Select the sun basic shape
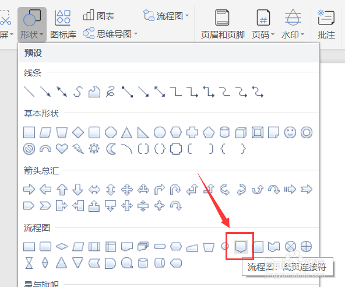Image resolution: width=345 pixels, height=287 pixels. click(x=94, y=149)
